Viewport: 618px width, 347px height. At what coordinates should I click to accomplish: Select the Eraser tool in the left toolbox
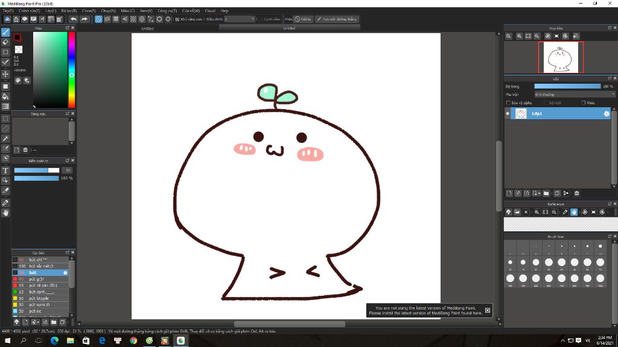tap(5, 42)
